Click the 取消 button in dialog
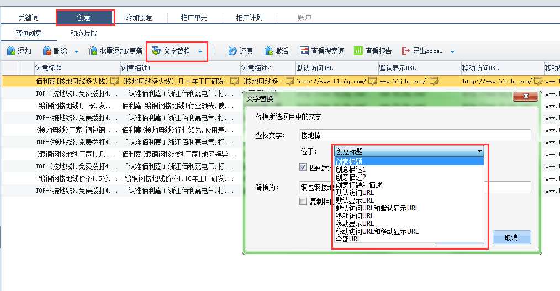This screenshot has height=291, width=560. [511, 237]
